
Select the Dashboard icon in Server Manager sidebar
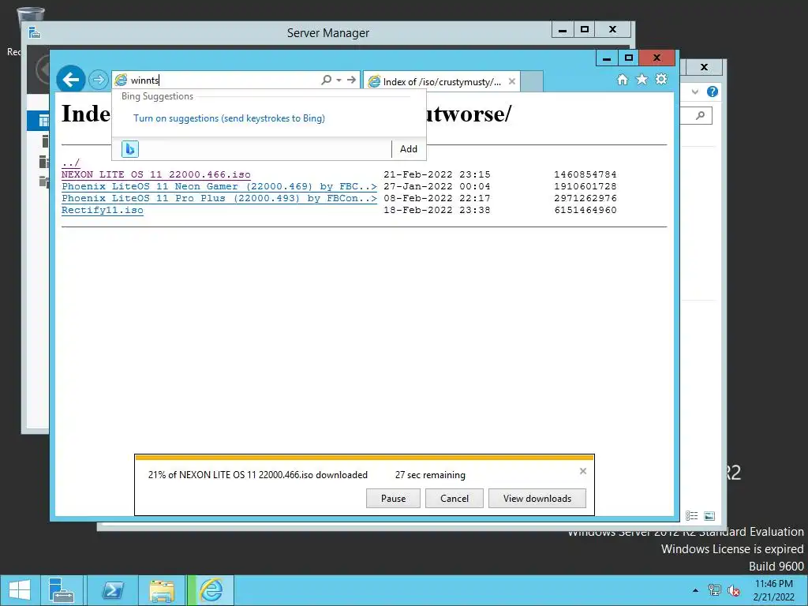(x=44, y=121)
